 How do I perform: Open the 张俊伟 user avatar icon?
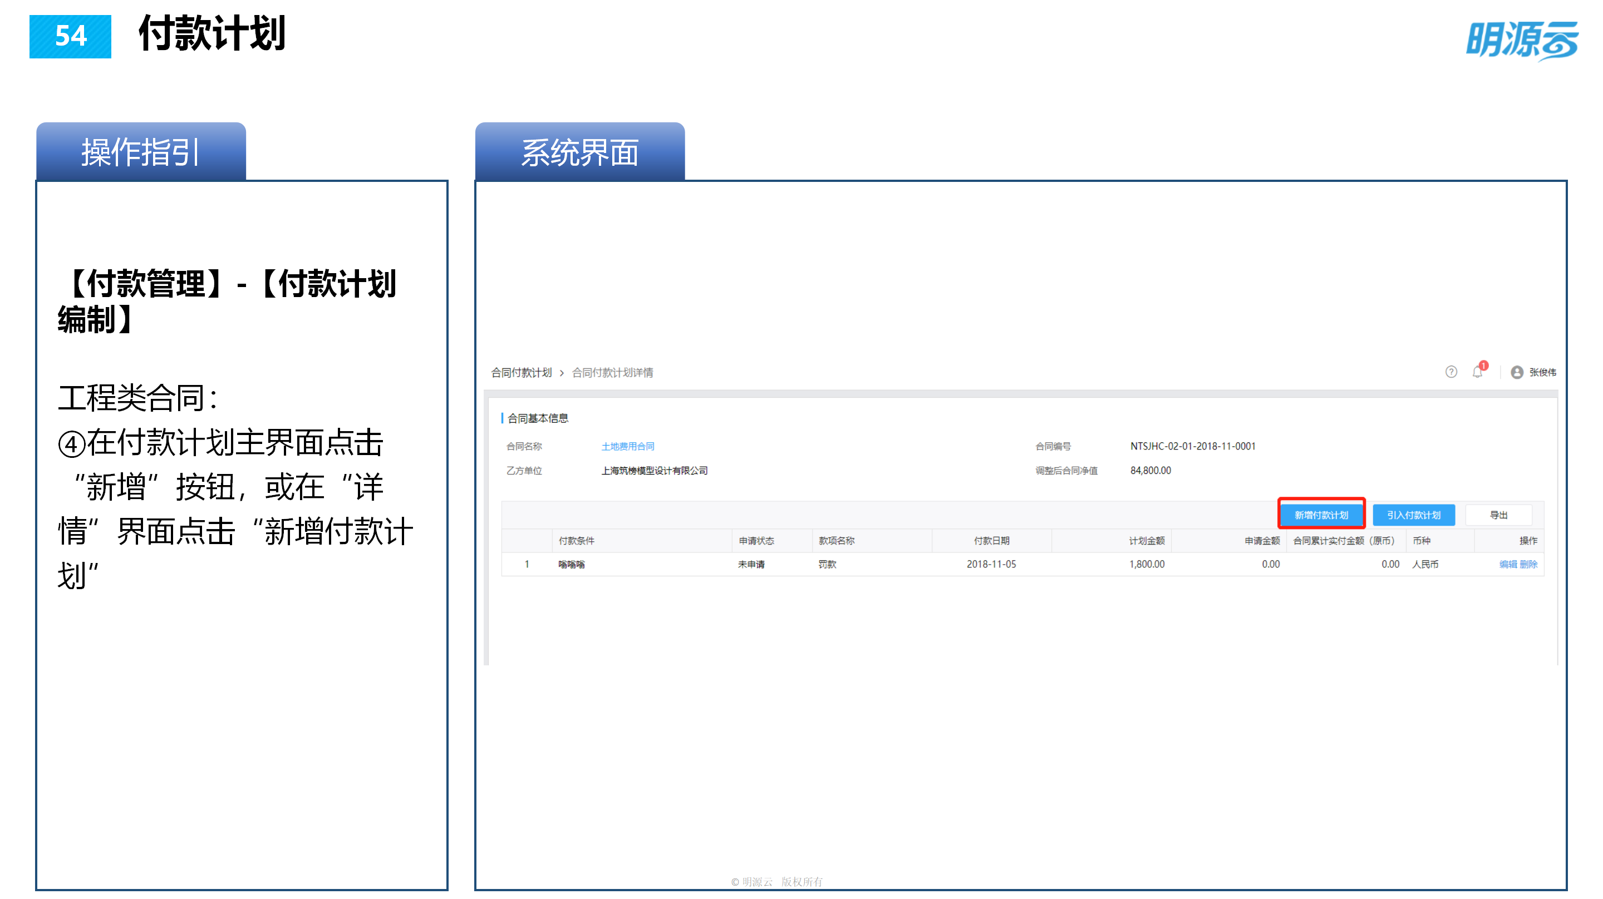pyautogui.click(x=1517, y=372)
